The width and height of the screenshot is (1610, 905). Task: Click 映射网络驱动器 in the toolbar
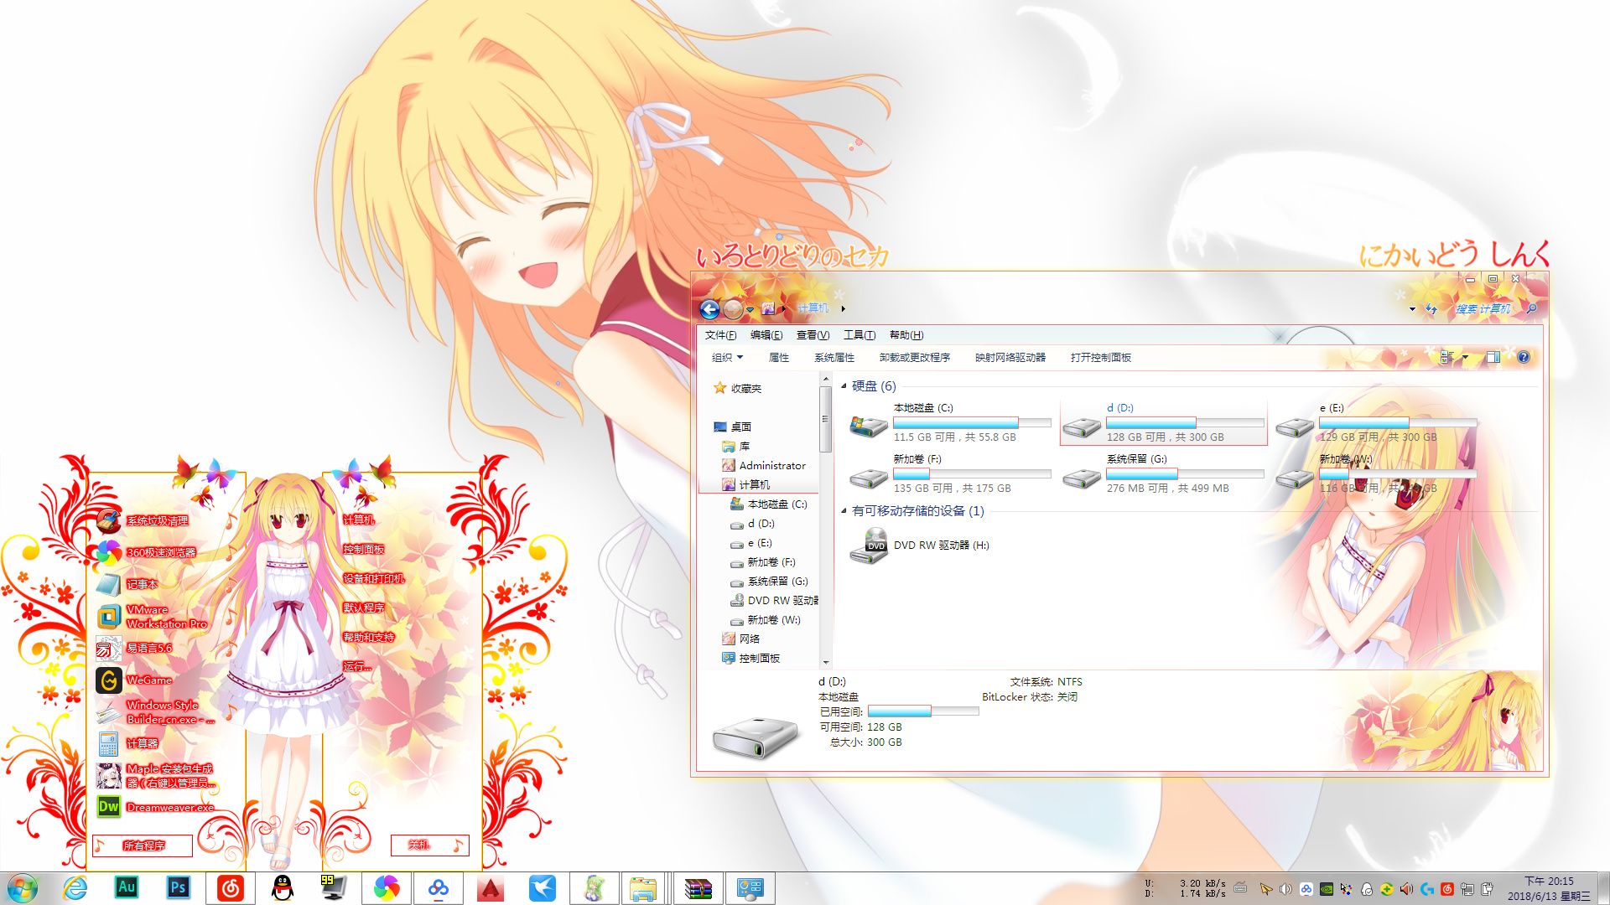1010,358
